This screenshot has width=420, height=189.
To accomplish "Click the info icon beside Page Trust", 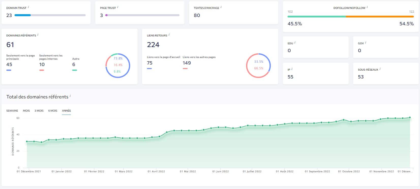I will [118, 7].
